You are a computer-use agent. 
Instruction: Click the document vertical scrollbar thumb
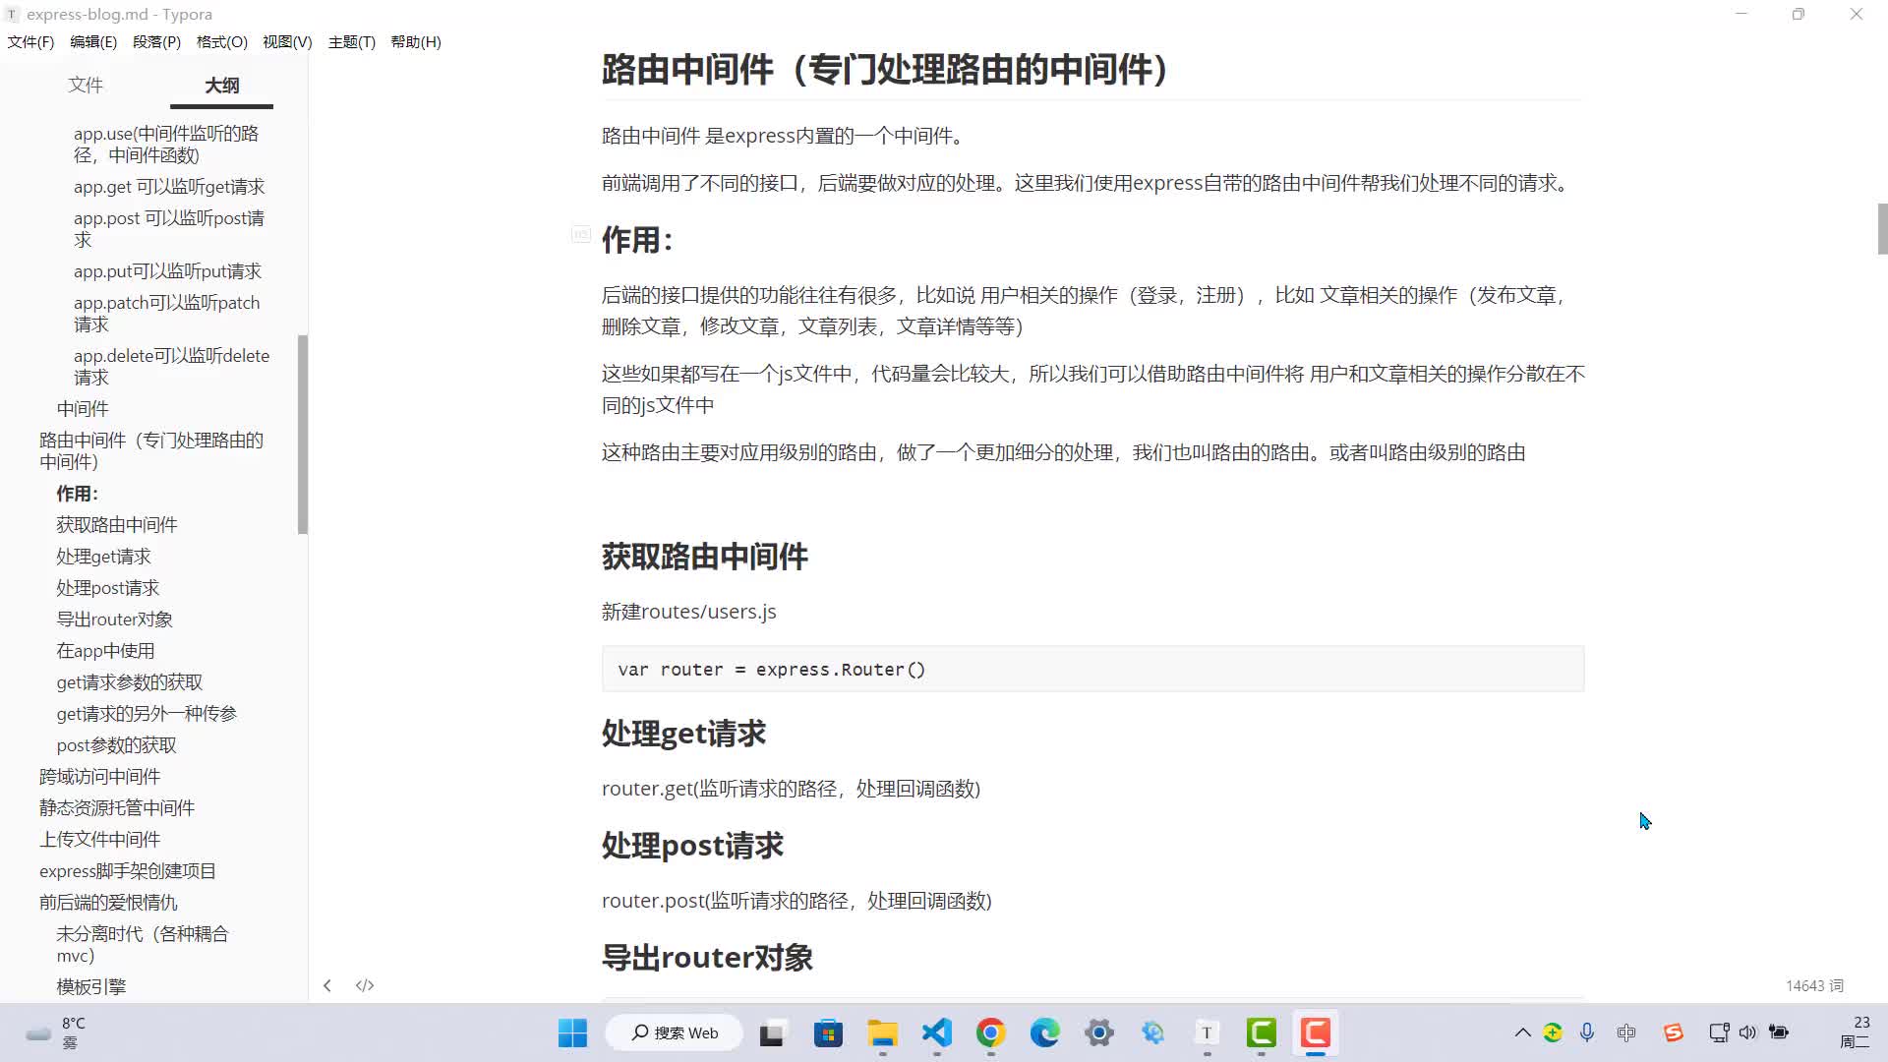[1882, 228]
